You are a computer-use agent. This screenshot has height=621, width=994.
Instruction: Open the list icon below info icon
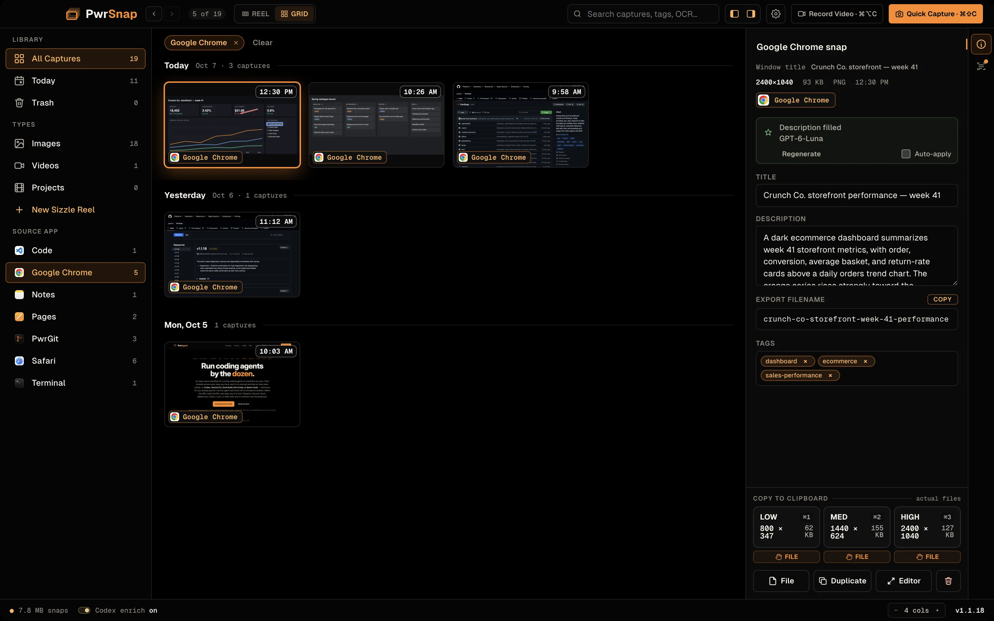[981, 66]
